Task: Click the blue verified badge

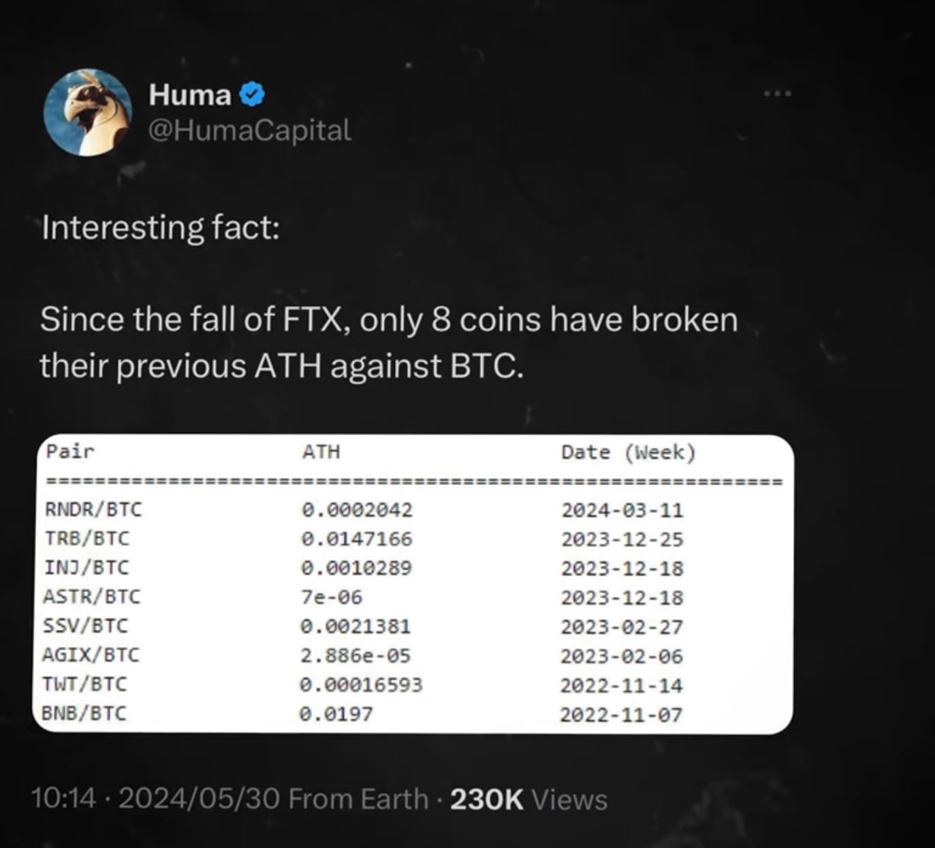Action: tap(253, 95)
